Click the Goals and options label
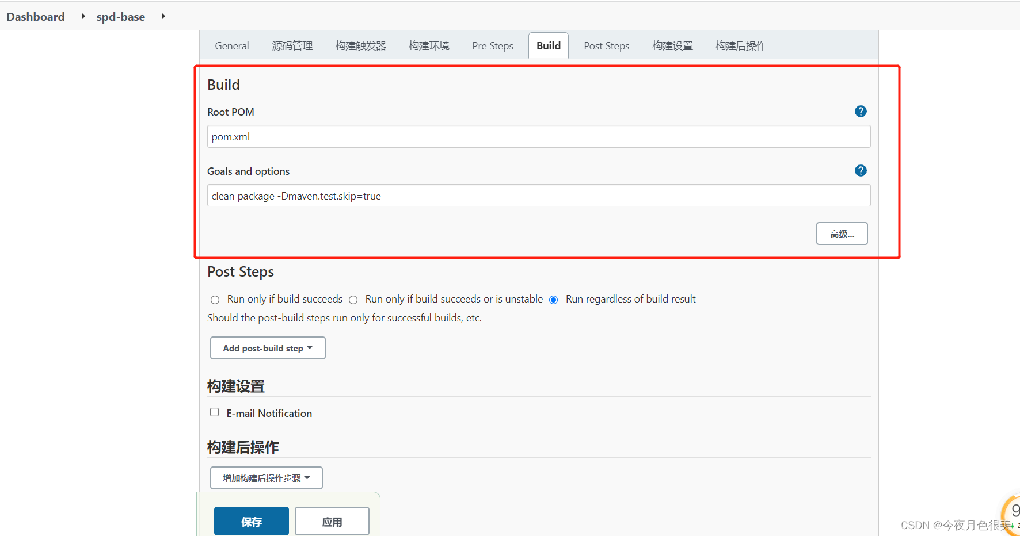 (249, 171)
